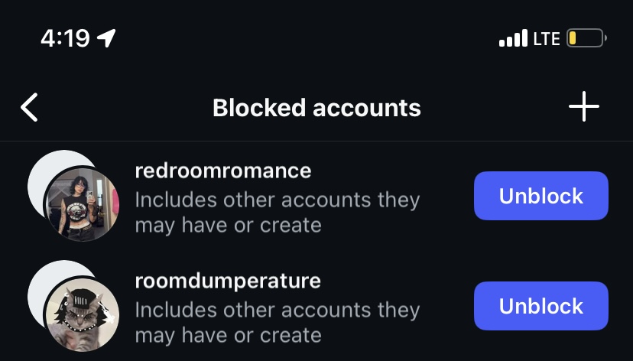This screenshot has width=633, height=361.
Task: Tap the 4:19 clock in status bar
Action: (65, 38)
